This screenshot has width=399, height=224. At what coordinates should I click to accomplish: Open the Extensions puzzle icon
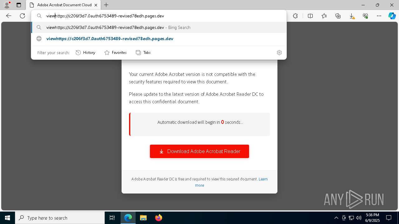(295, 16)
